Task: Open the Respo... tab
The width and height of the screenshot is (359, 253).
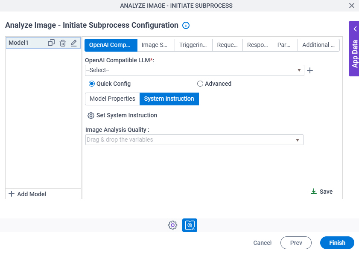Action: tap(257, 45)
